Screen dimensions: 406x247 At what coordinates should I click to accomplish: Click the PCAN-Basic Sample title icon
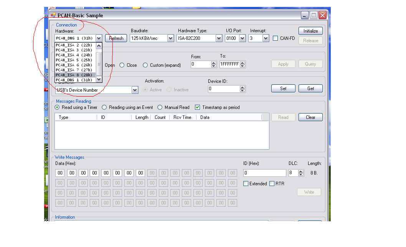click(53, 15)
